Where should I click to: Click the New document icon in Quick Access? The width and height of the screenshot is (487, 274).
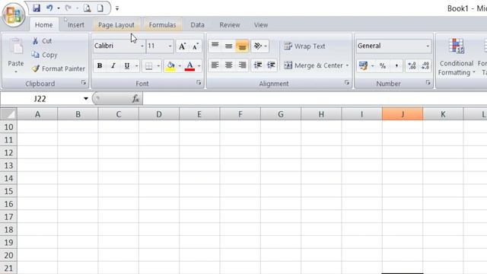click(x=100, y=8)
